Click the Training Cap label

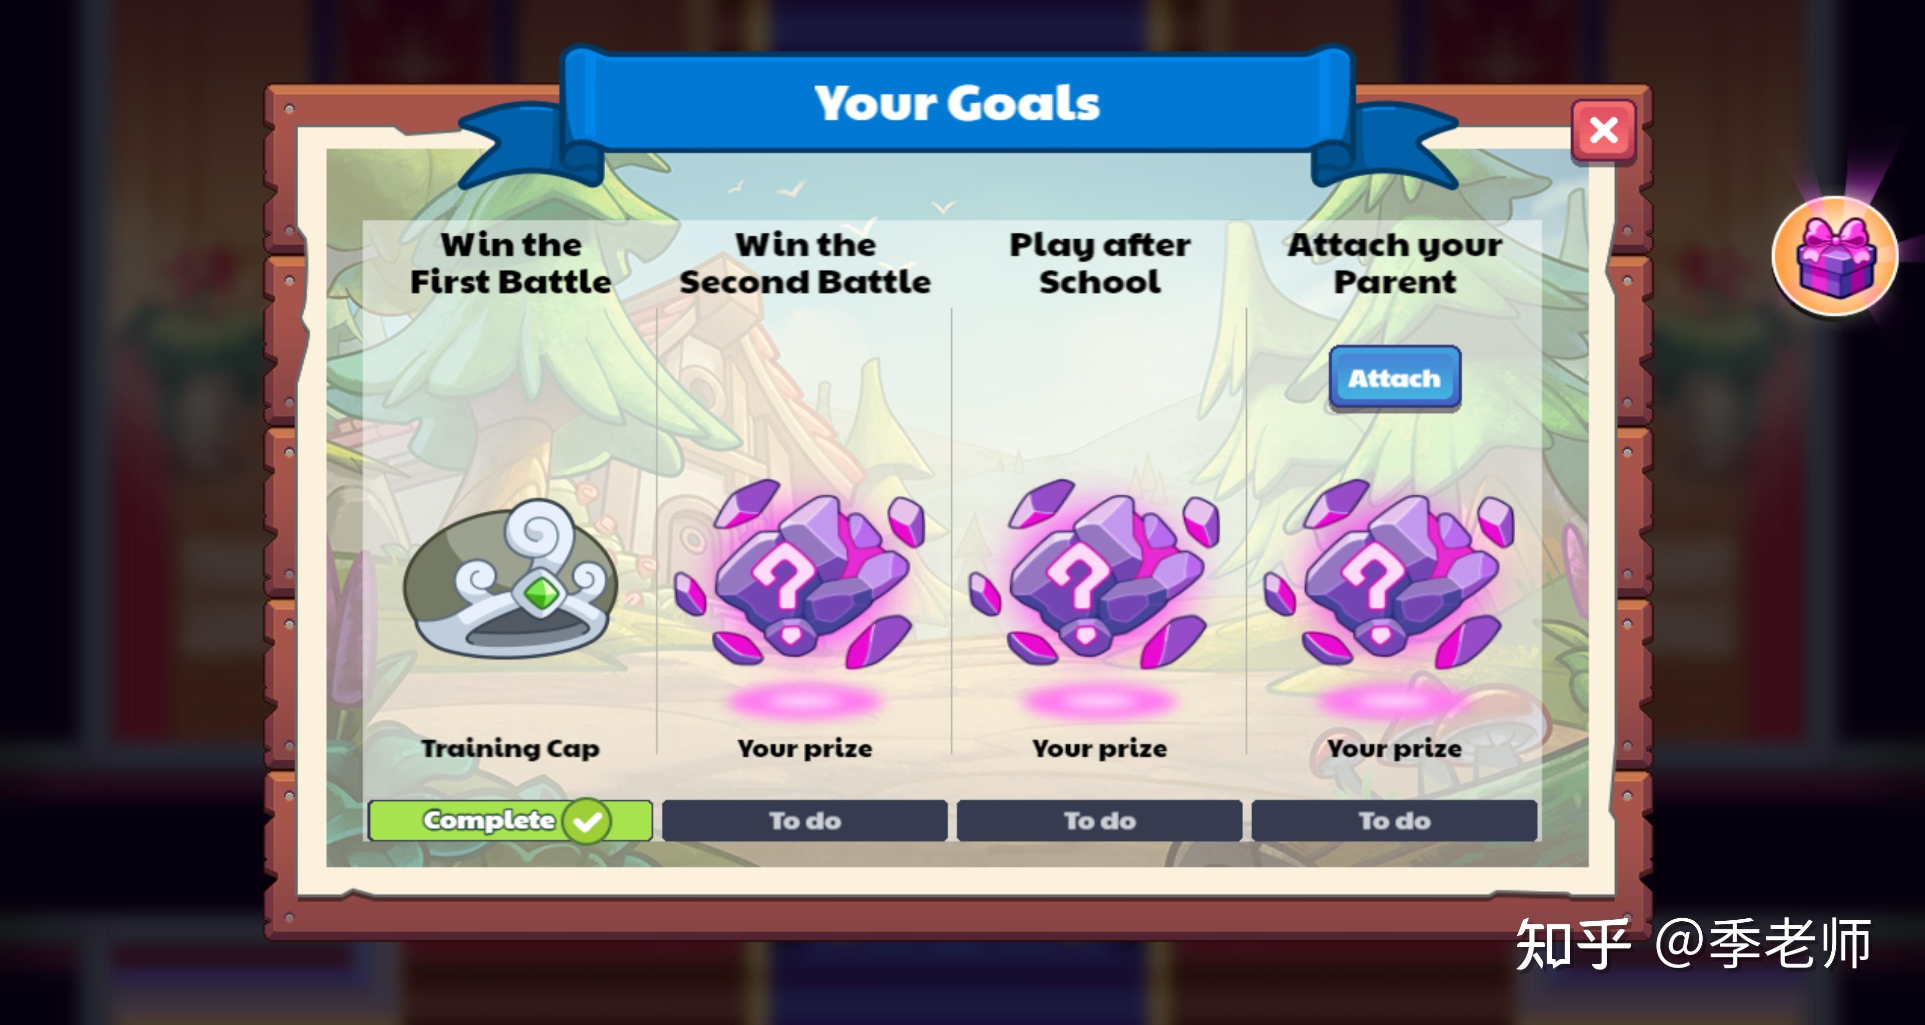(510, 748)
